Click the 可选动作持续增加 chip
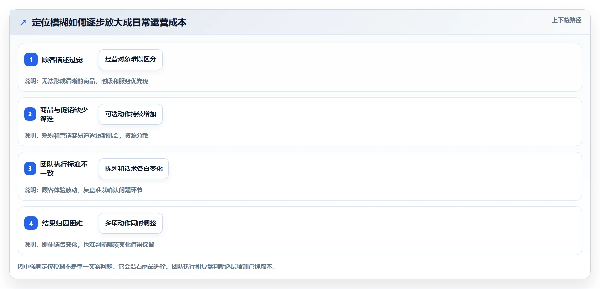This screenshot has height=289, width=600. coord(131,114)
